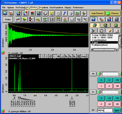Click the red and blue arrows lines icon
The height and width of the screenshot is (114, 122).
tap(18, 19)
